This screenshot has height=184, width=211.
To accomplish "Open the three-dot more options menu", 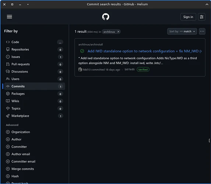I will tap(202, 31).
